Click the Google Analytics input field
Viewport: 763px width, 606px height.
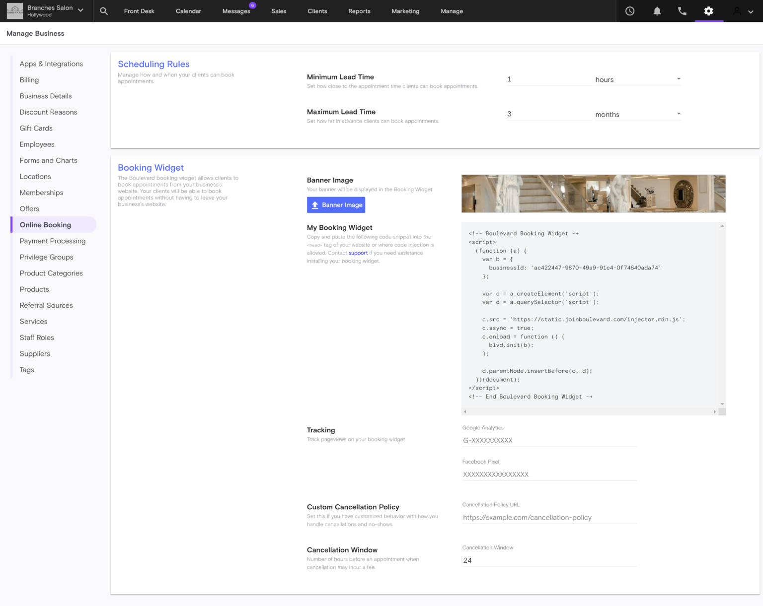click(x=546, y=440)
